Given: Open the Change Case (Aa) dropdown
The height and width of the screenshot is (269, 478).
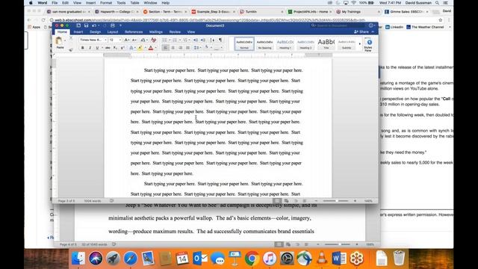Looking at the screenshot, I should click(x=143, y=40).
